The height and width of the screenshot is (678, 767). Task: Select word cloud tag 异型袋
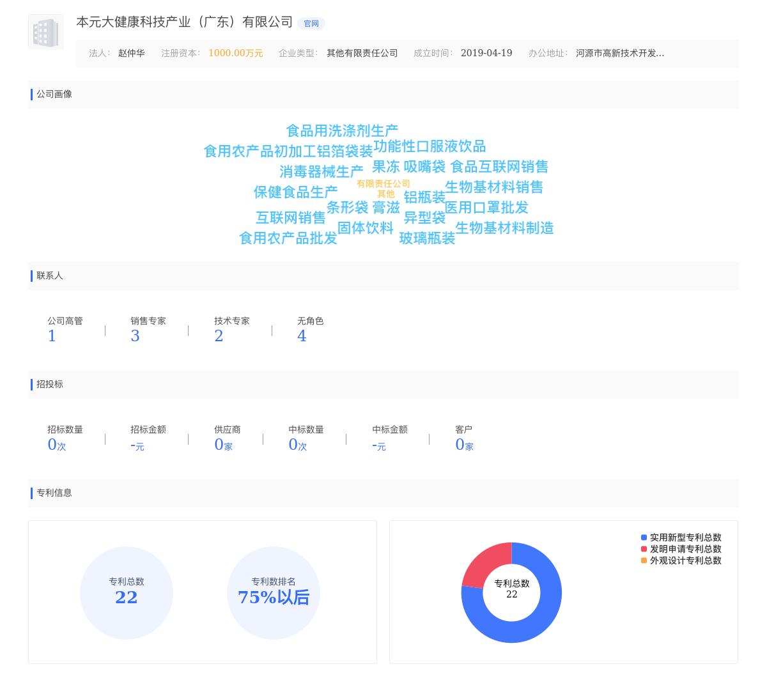click(x=424, y=218)
